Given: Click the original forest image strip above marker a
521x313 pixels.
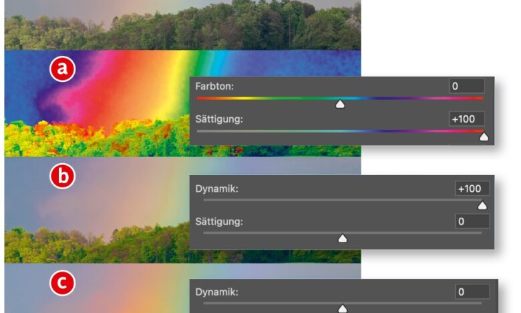Looking at the screenshot, I should coord(183,25).
